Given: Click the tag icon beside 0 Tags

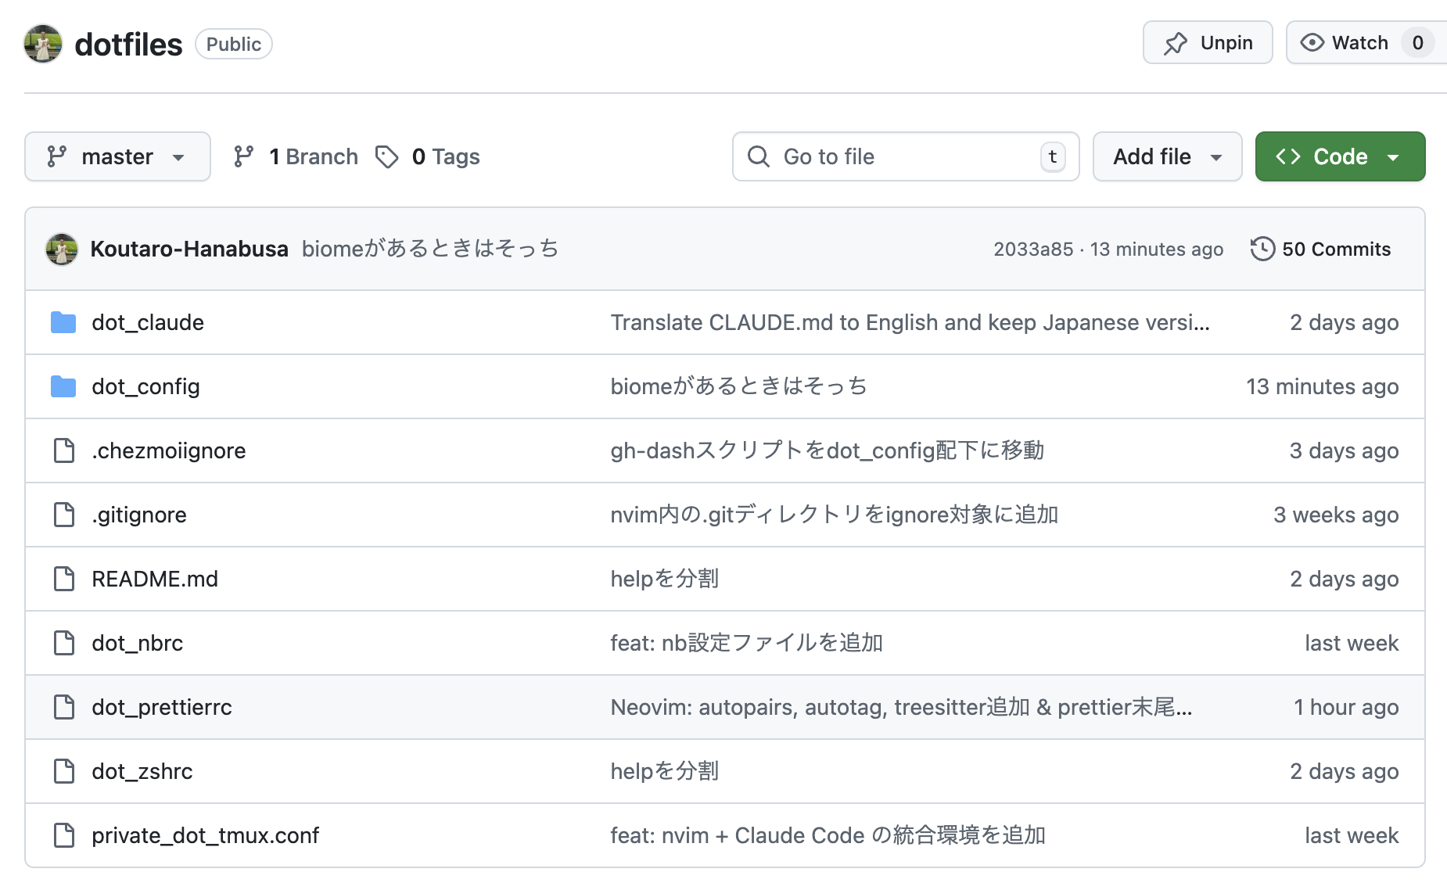Looking at the screenshot, I should coord(386,157).
